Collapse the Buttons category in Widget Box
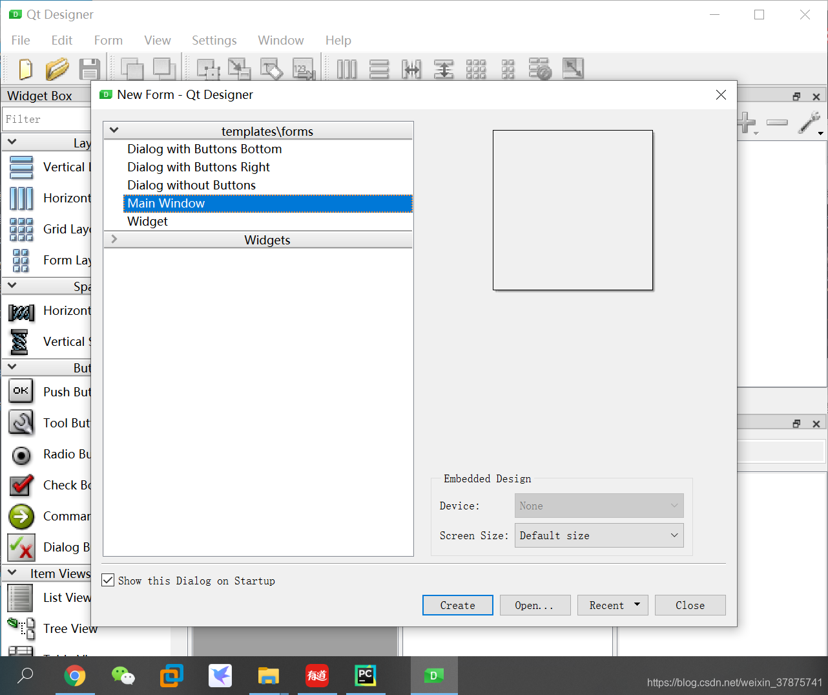 pos(12,367)
